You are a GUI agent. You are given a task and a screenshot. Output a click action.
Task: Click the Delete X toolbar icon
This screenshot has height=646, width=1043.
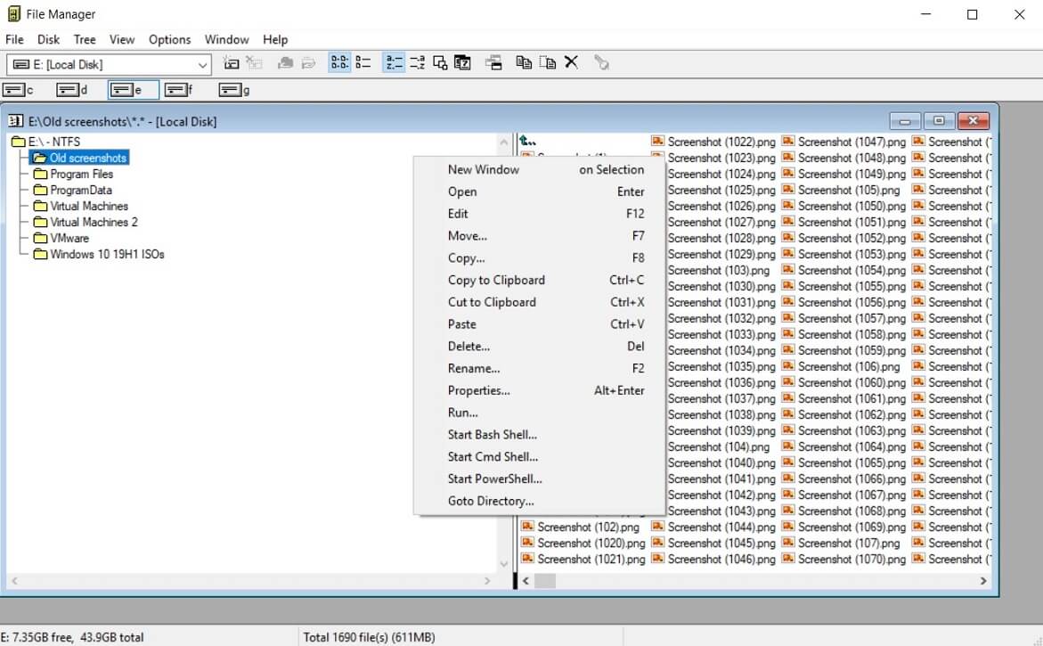tap(572, 63)
